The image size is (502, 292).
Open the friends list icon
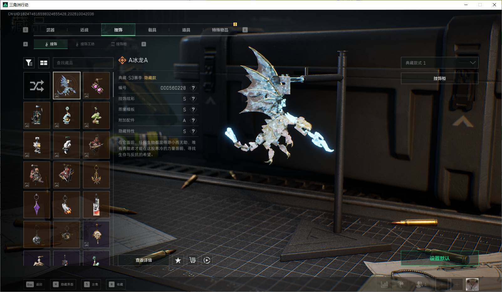(421, 284)
